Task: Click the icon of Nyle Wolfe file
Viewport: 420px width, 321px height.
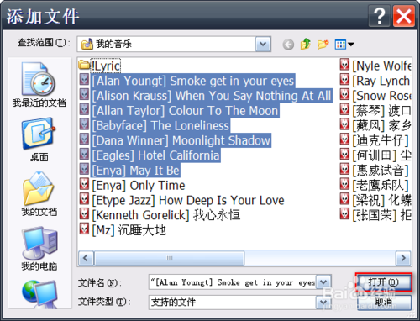Action: click(x=344, y=65)
